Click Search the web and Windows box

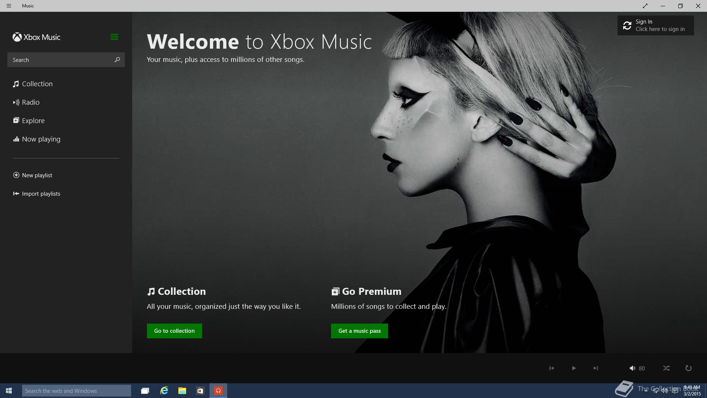(x=77, y=391)
